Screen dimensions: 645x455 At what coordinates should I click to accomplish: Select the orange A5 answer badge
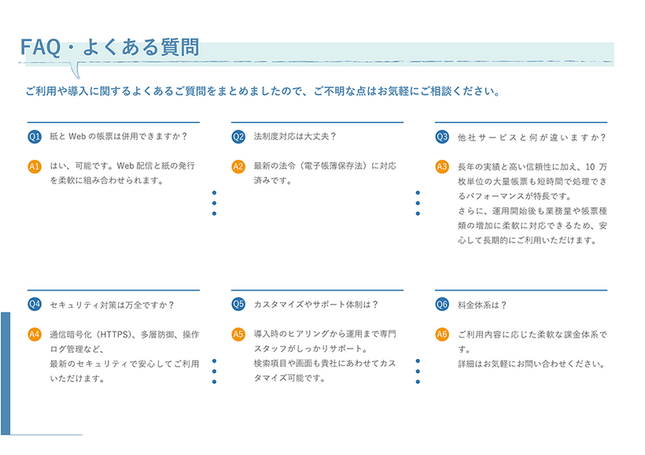point(237,332)
